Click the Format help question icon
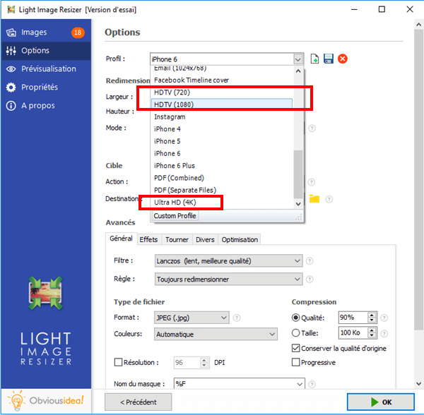 pos(237,318)
